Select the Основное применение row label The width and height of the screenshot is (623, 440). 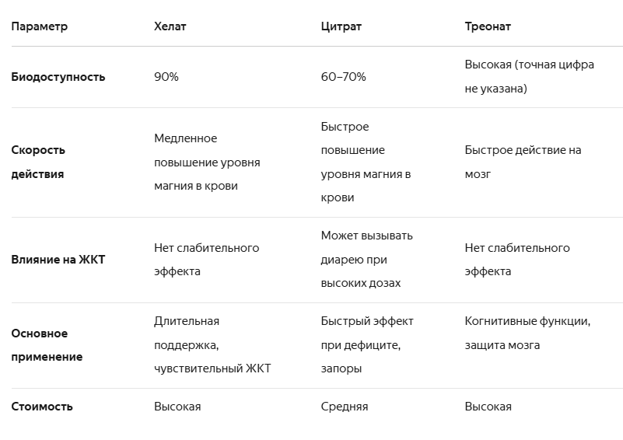(47, 345)
